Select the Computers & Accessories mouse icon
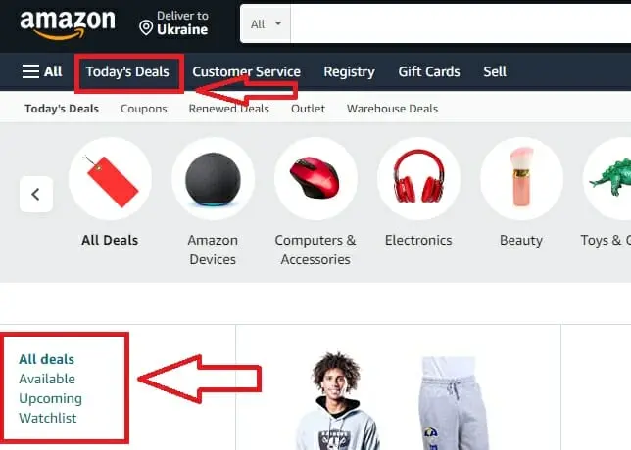Viewport: 631px width, 450px height. pyautogui.click(x=315, y=178)
